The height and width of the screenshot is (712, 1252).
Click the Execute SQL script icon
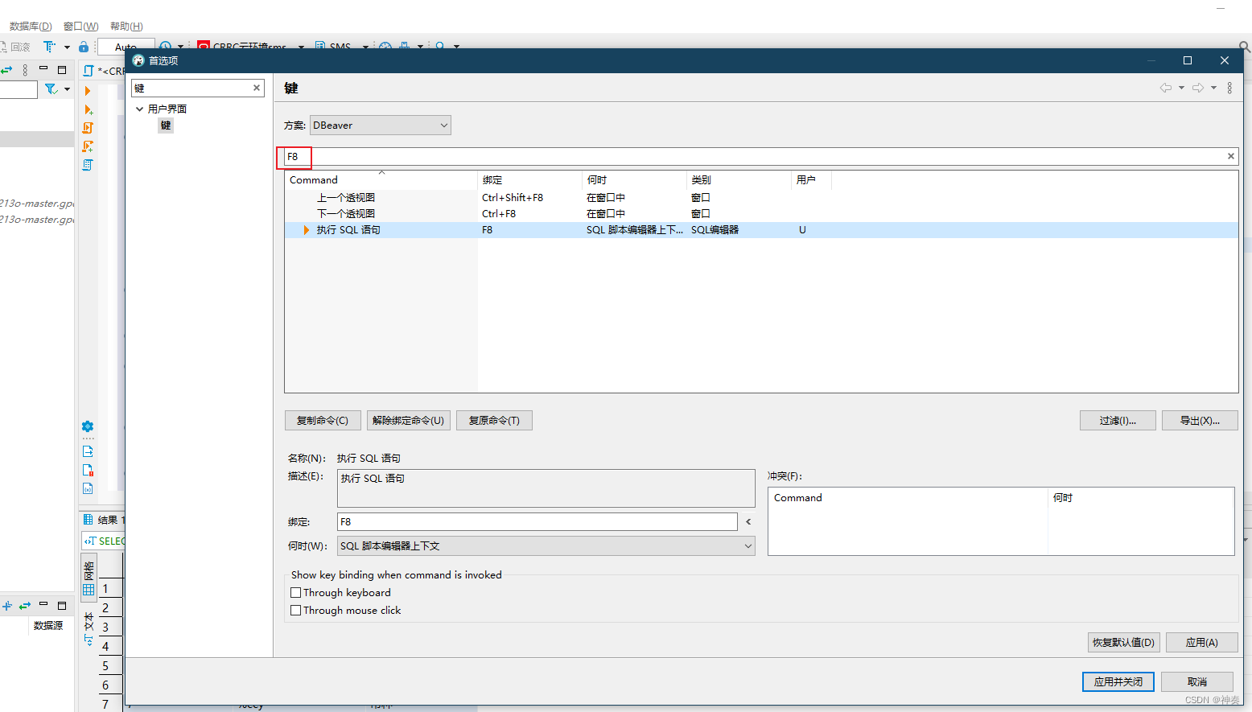coord(89,128)
